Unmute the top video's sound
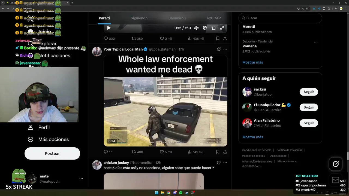The width and height of the screenshot is (349, 196). point(196,28)
